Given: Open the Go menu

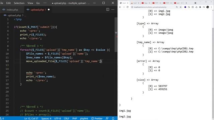Looking at the screenshot, I should coord(38,3).
